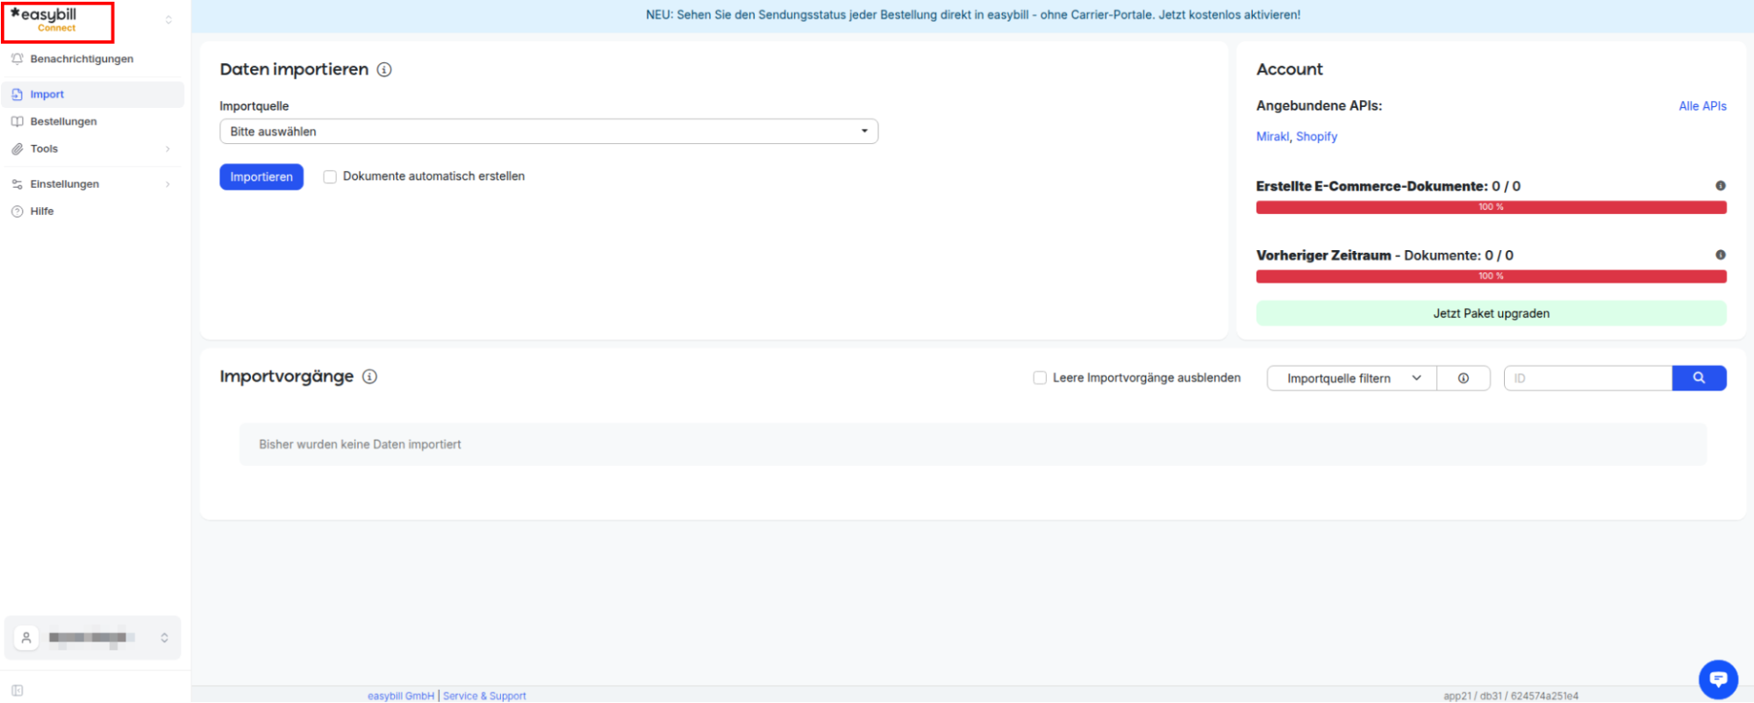The height and width of the screenshot is (703, 1754).
Task: Click the red E-Commerce-Dokumente progress bar
Action: pyautogui.click(x=1491, y=207)
